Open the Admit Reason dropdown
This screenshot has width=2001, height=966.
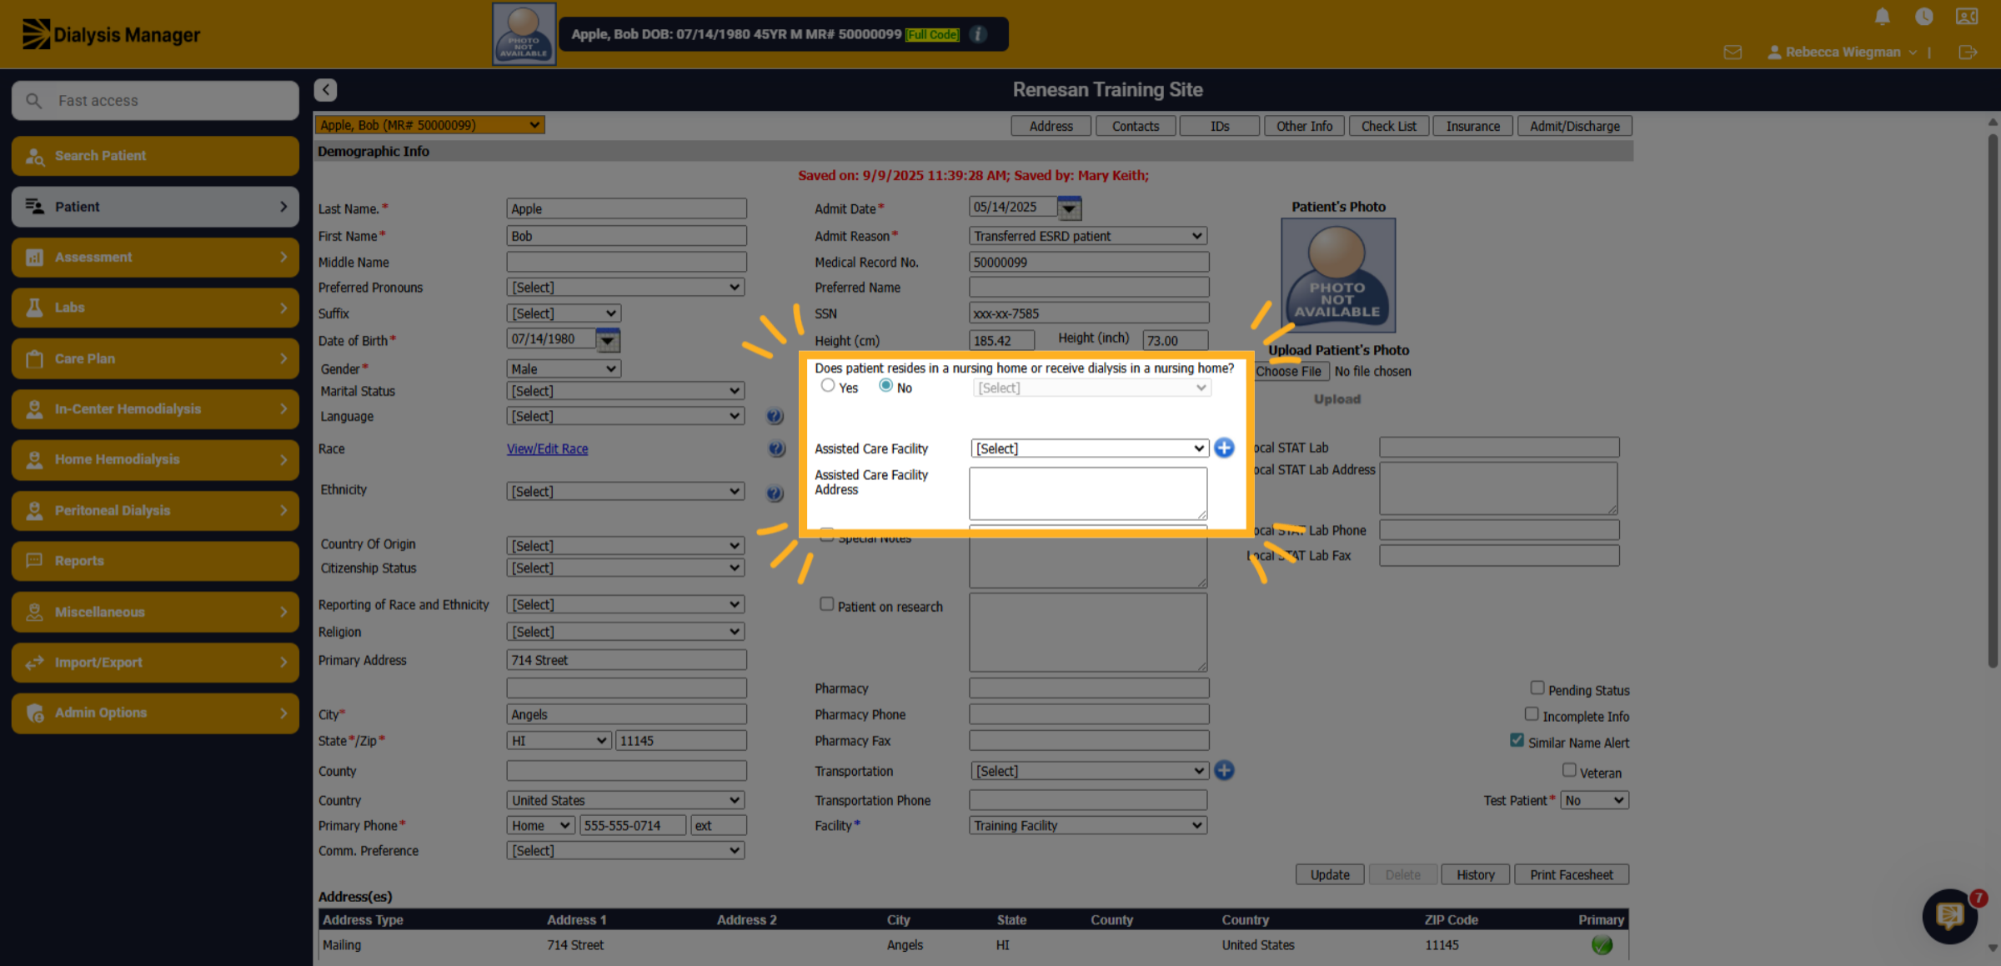[x=1088, y=236]
